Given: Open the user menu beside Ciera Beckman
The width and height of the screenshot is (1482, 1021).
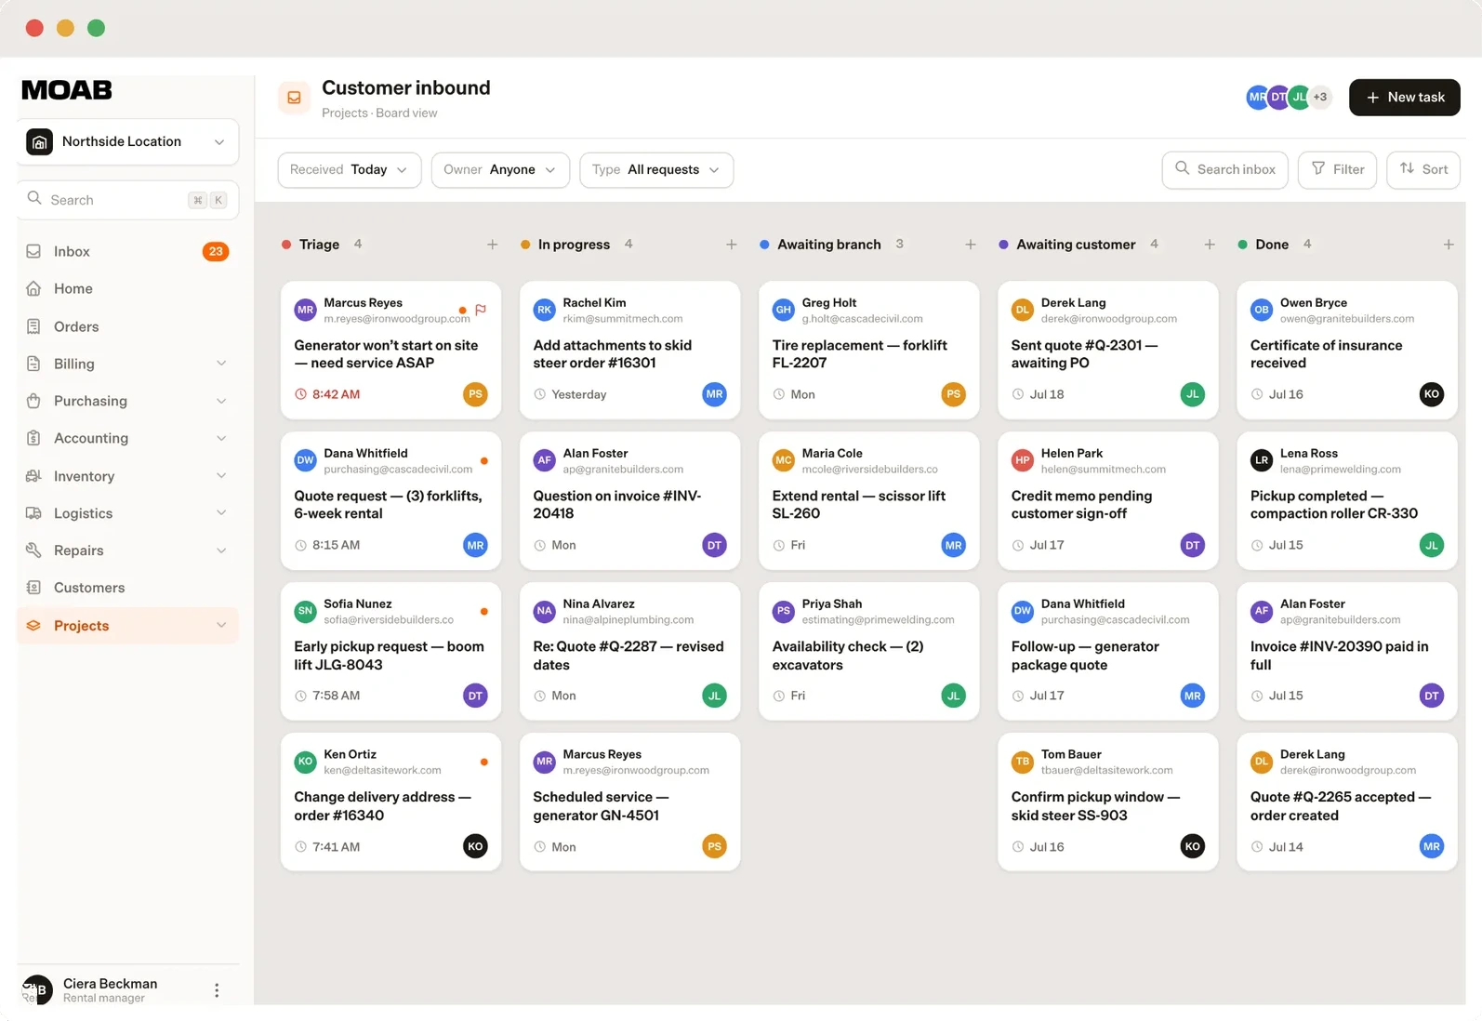Looking at the screenshot, I should pos(217,990).
